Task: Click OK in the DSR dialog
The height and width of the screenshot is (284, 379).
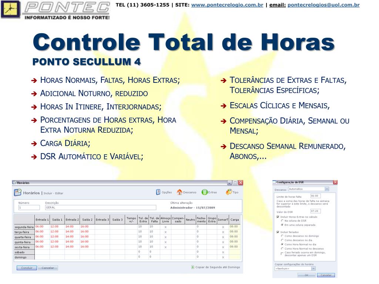Action: coord(306,275)
